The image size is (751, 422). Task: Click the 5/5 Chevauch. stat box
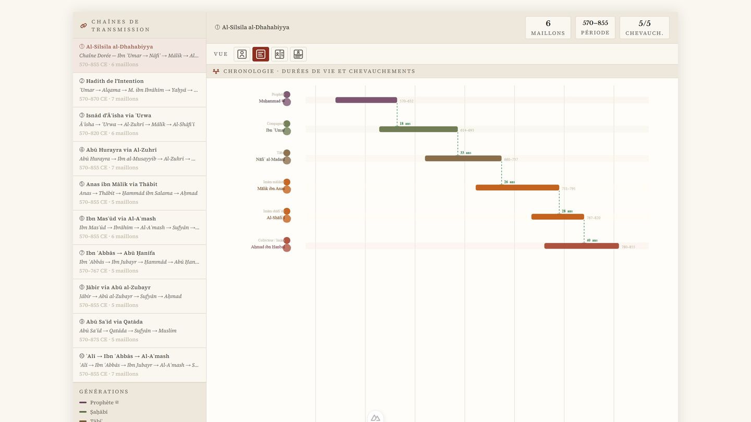pos(645,28)
